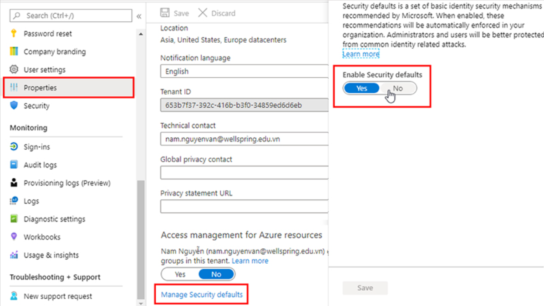Click Save button in Security defaults panel
The height and width of the screenshot is (306, 544).
365,288
